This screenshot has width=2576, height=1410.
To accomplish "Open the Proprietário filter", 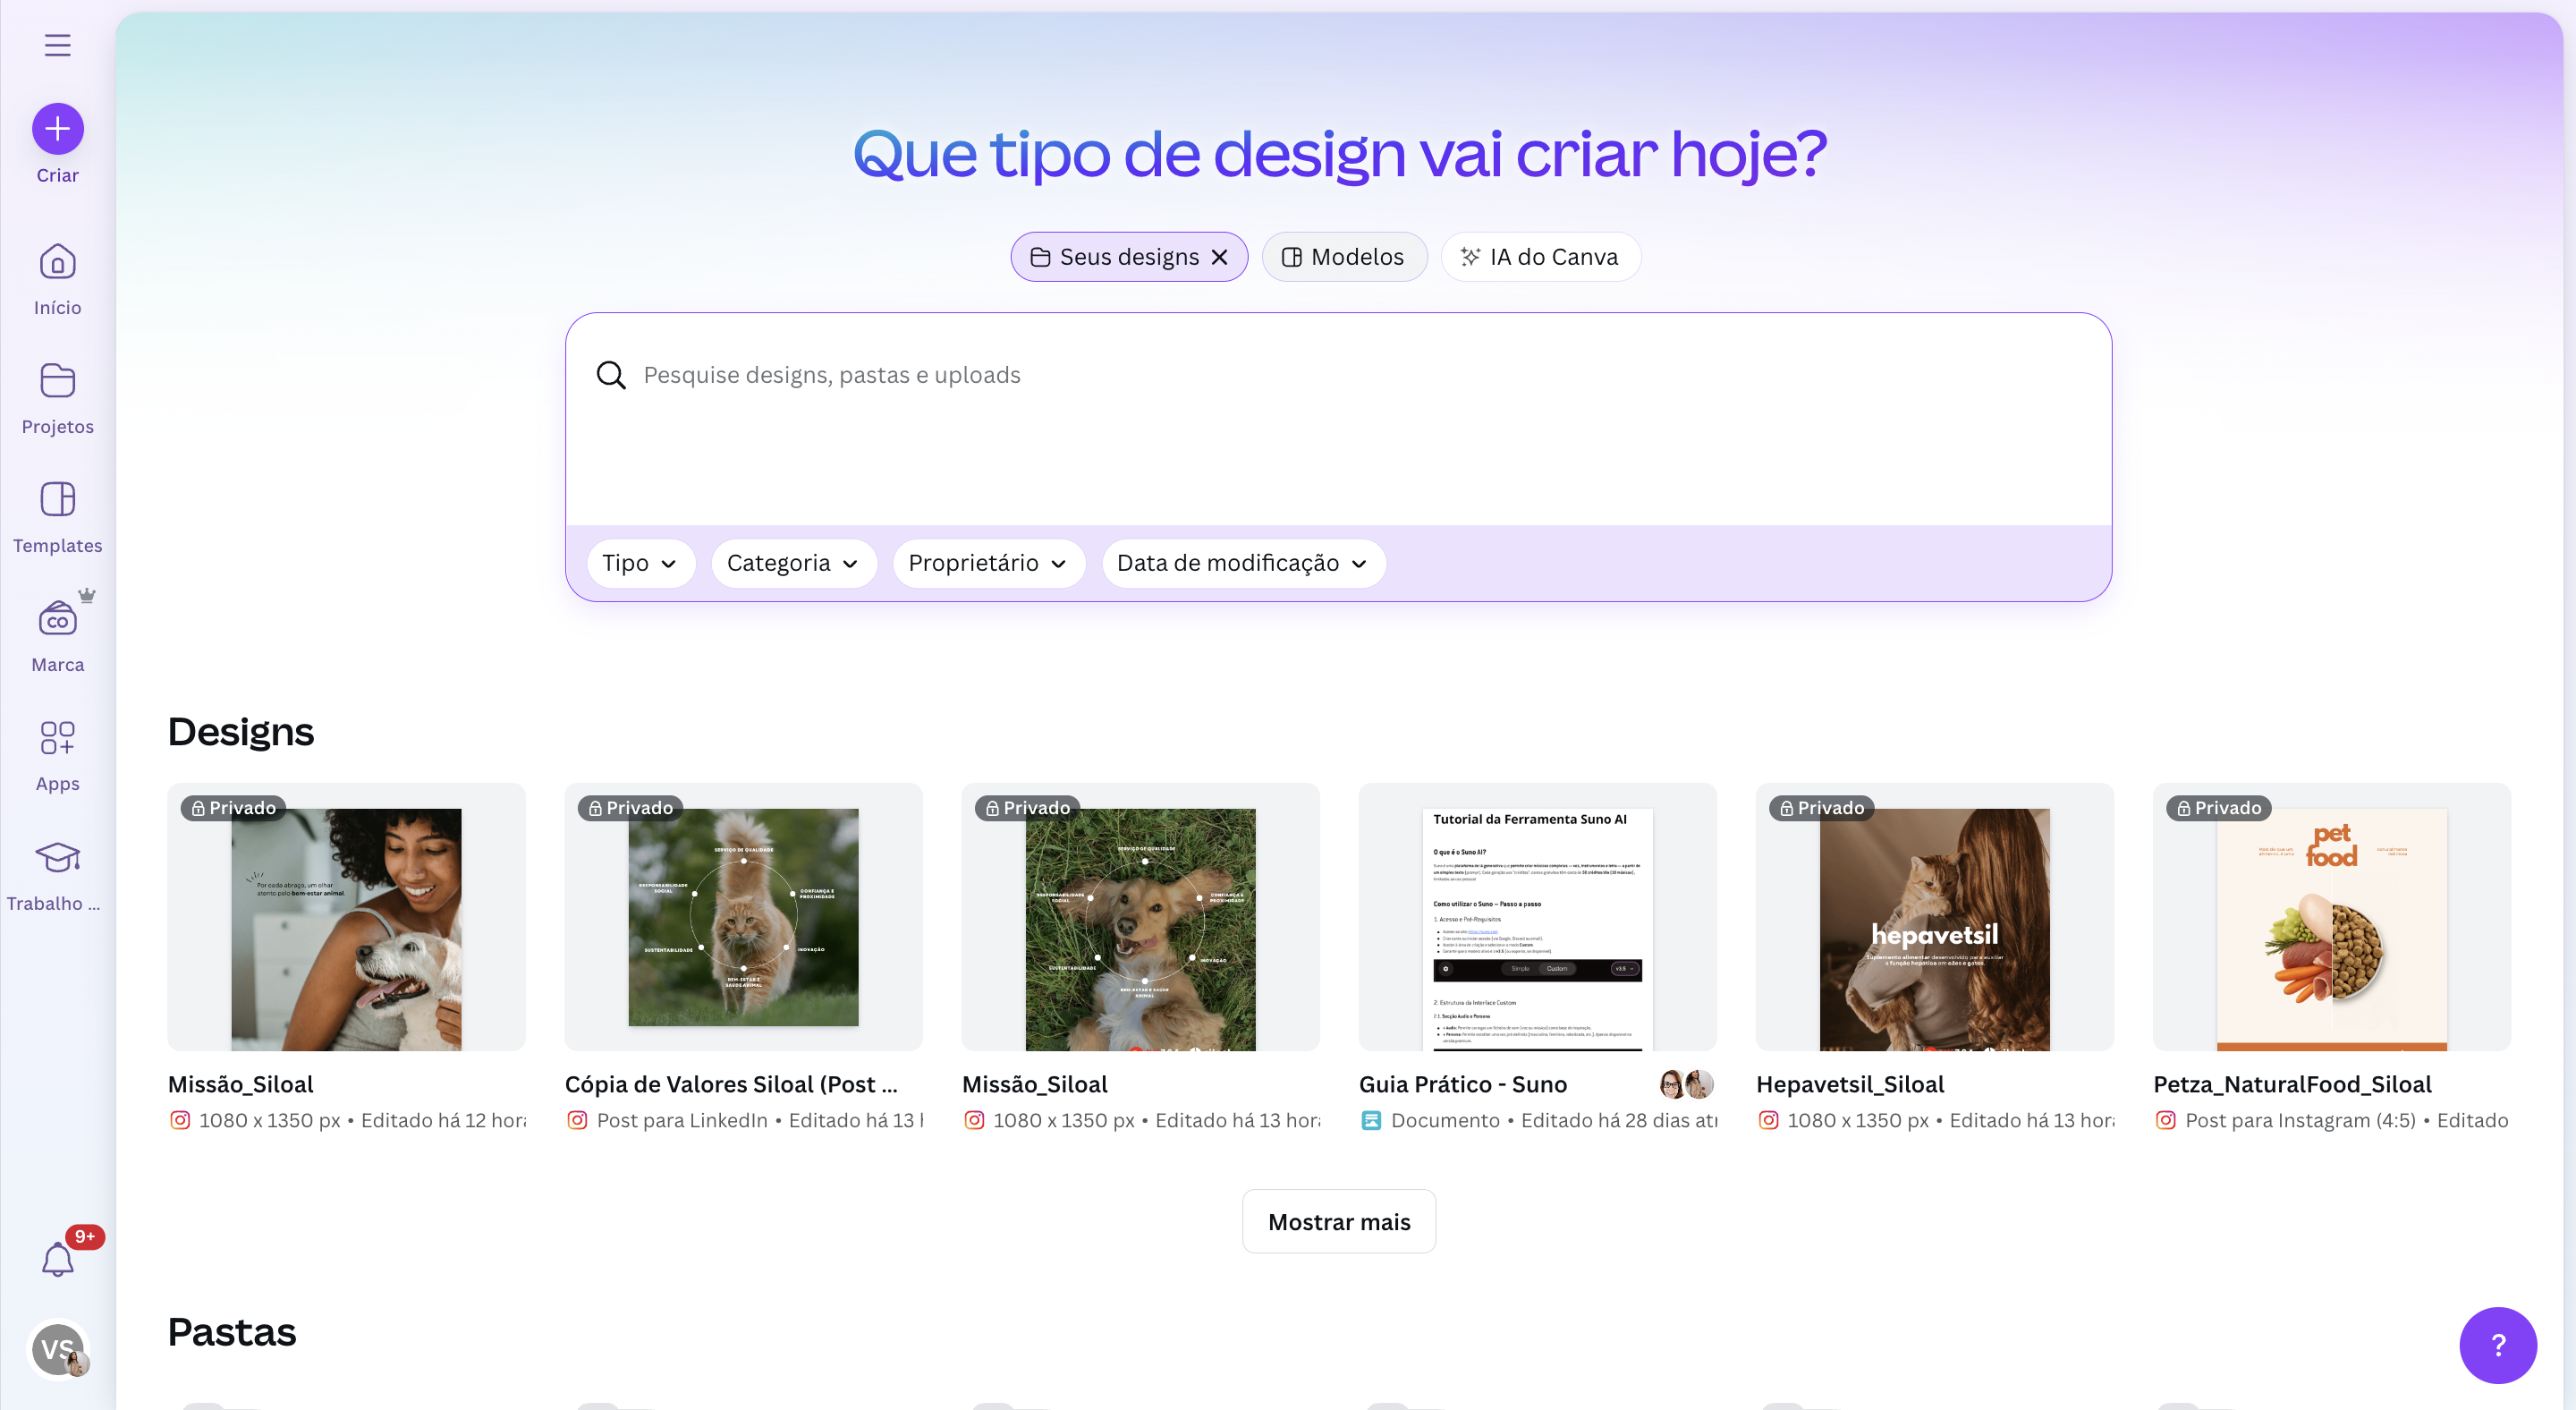I will [988, 563].
